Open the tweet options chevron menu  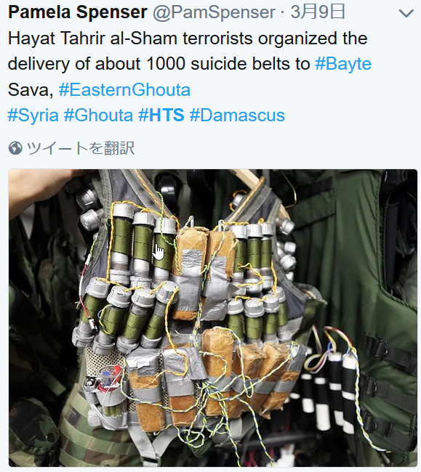pos(406,14)
